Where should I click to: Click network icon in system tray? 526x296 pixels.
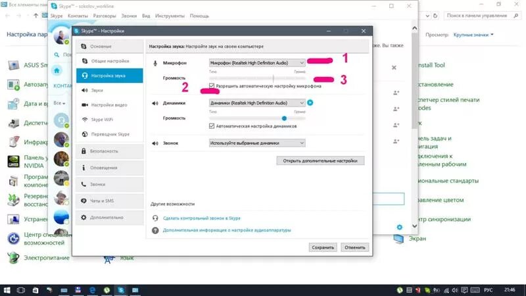(x=446, y=290)
